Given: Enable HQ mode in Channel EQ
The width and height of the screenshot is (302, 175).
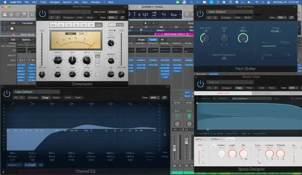Looking at the screenshot, I should tap(41, 165).
